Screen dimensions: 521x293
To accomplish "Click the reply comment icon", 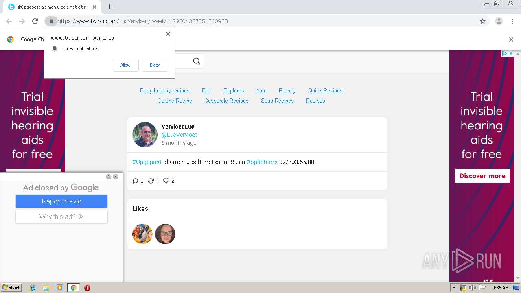I will pos(136,181).
